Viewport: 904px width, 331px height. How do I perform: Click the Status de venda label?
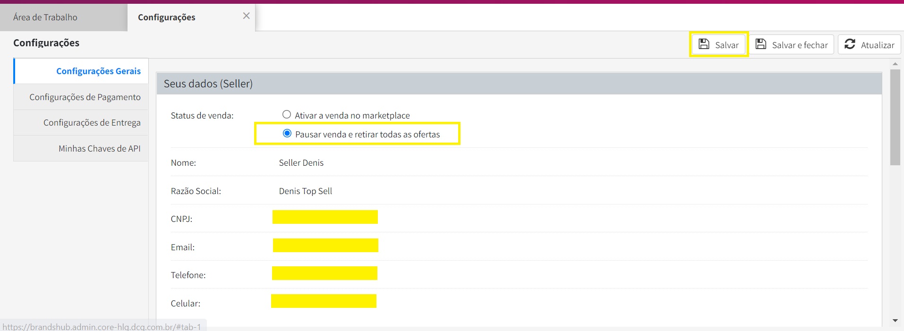(x=202, y=115)
